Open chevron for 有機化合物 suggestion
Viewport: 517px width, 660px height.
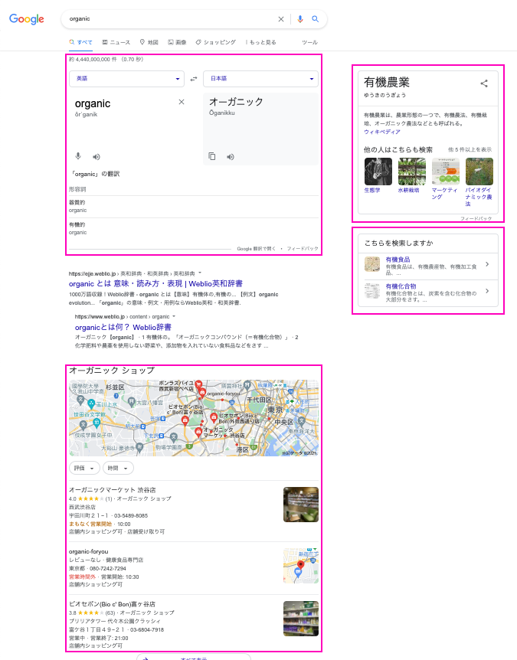point(487,291)
